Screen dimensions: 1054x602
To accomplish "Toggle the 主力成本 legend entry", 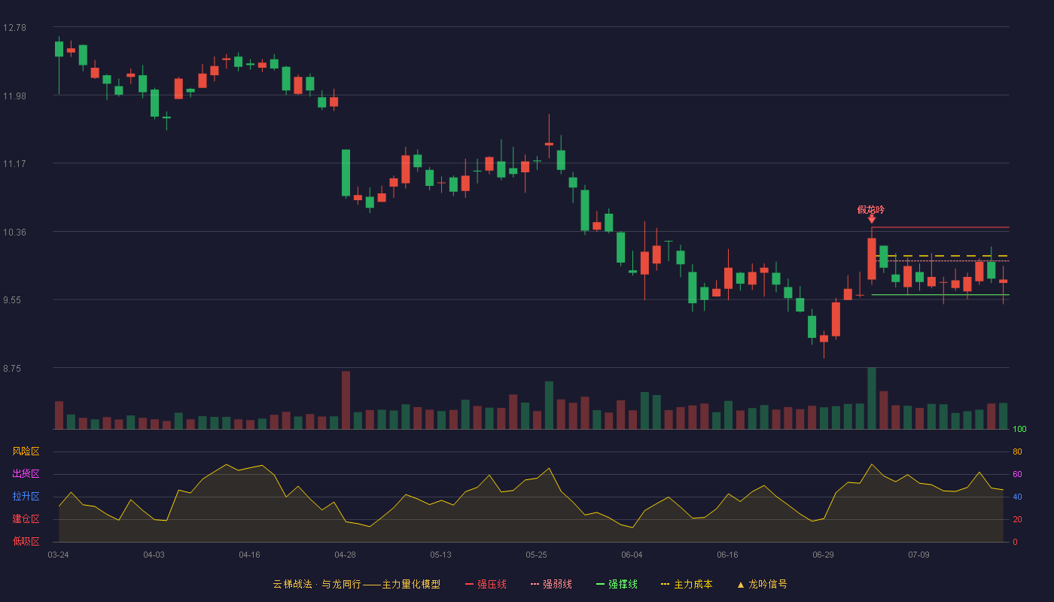I will pos(686,584).
